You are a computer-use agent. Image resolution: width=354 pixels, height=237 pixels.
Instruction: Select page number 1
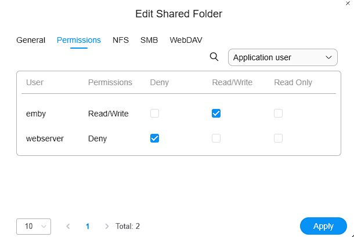pos(88,226)
